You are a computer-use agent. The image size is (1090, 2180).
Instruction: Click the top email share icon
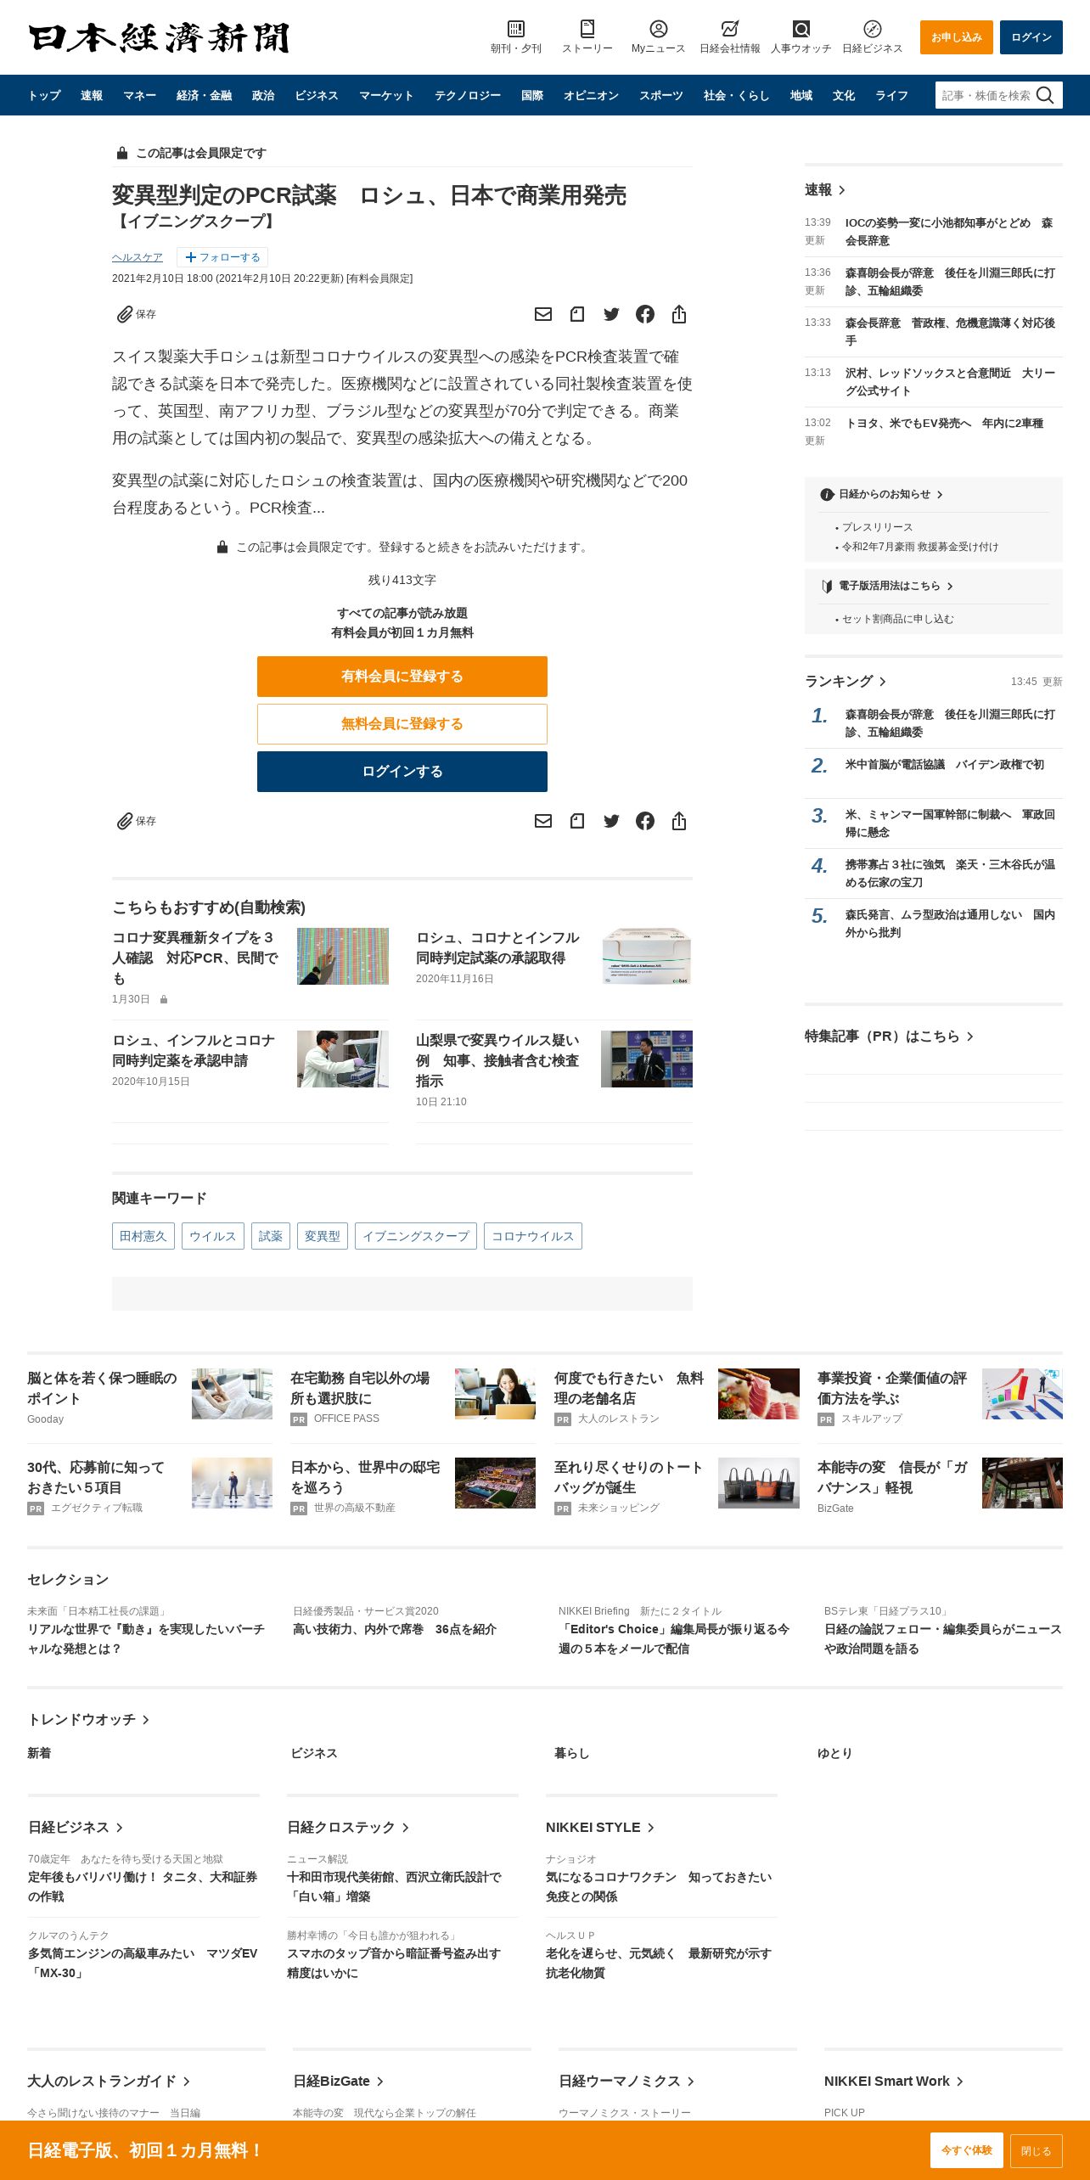pyautogui.click(x=543, y=314)
